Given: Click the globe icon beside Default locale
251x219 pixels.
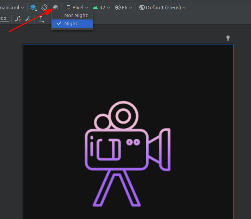Looking at the screenshot, I should point(142,7).
